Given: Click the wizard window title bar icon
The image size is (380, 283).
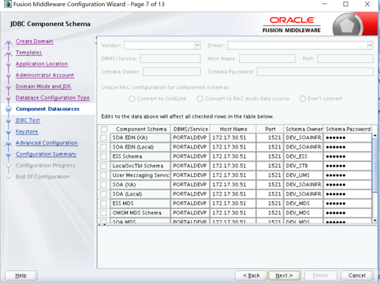Looking at the screenshot, I should 7,4.
